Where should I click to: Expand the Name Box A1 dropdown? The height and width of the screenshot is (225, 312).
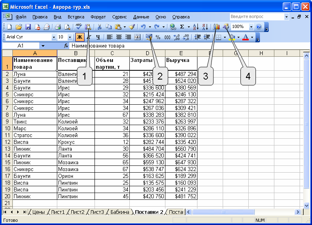43,46
